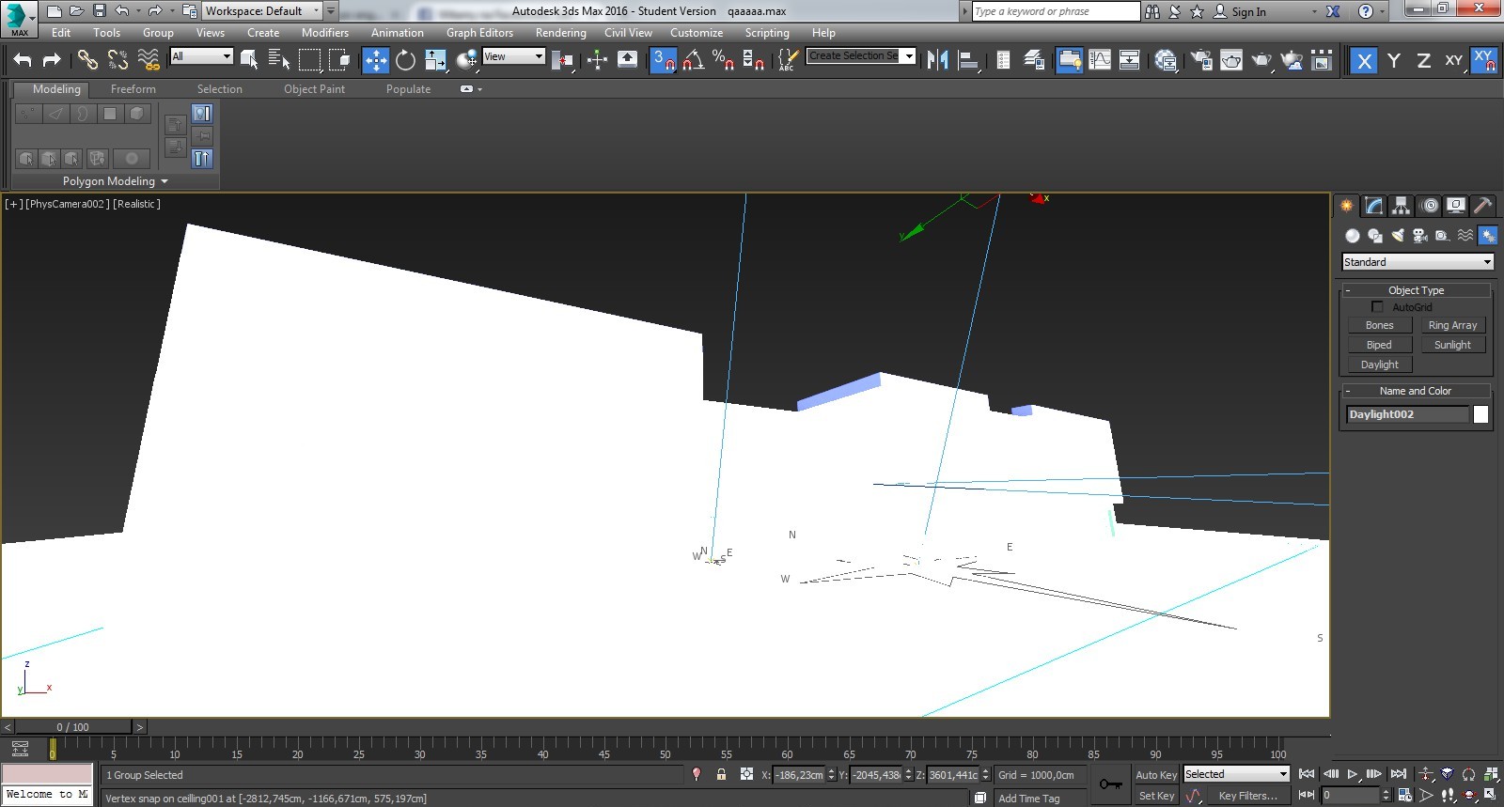
Task: Click the Daylight object type button
Action: point(1379,365)
